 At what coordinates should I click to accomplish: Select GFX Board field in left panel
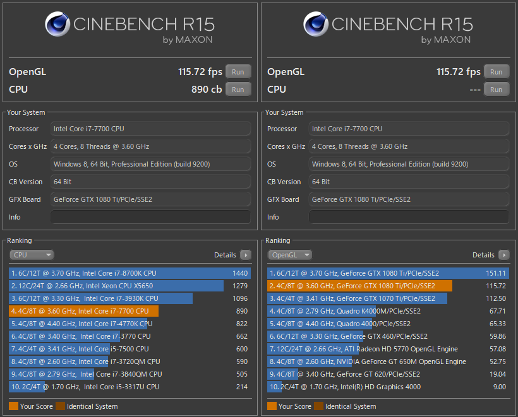[x=150, y=199]
